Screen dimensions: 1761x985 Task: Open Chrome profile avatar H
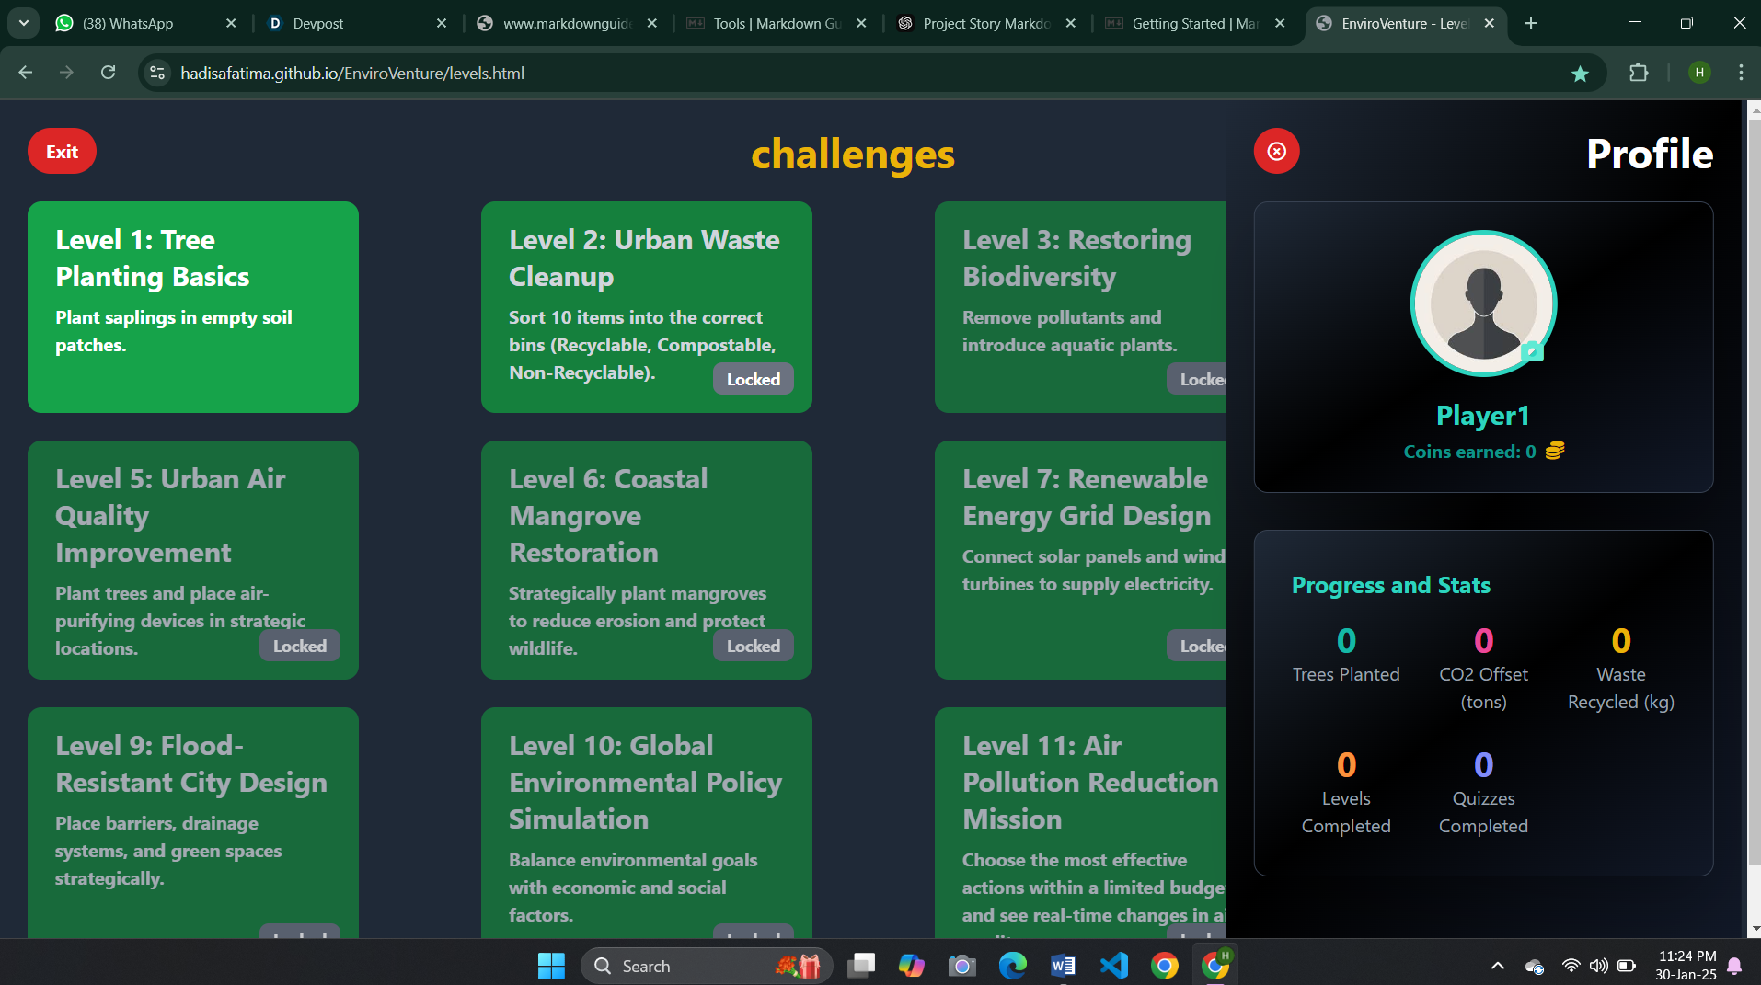coord(1699,73)
